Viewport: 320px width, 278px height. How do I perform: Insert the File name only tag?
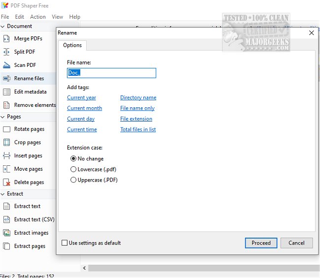137,108
